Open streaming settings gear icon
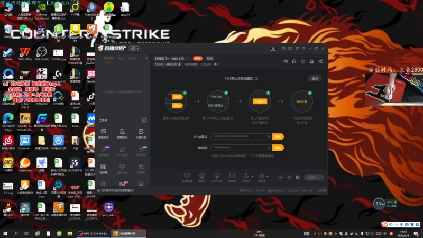 [298, 177]
